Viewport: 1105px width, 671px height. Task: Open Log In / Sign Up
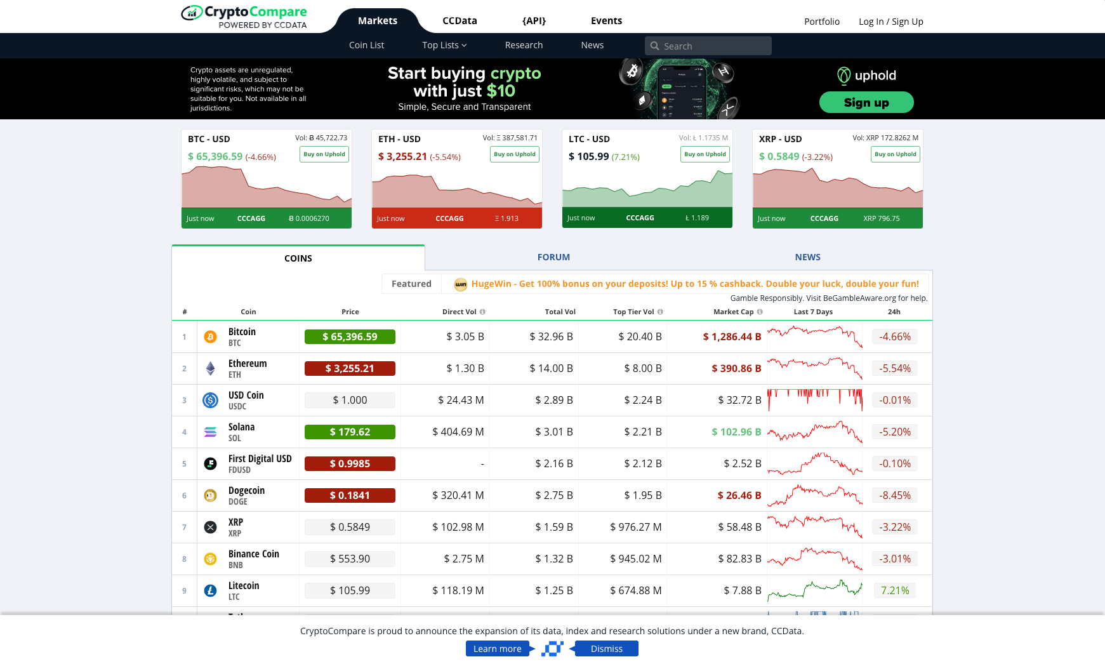(891, 22)
